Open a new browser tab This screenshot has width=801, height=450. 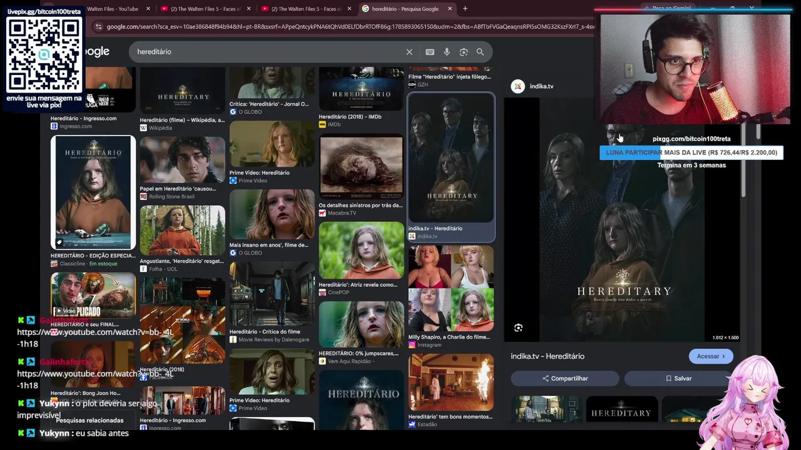465,9
